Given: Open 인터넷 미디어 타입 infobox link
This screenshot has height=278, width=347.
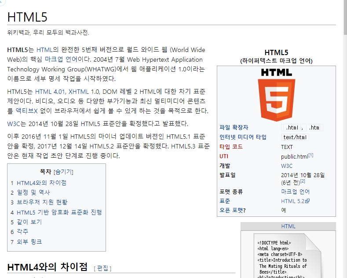Looking at the screenshot, I should (243, 137).
